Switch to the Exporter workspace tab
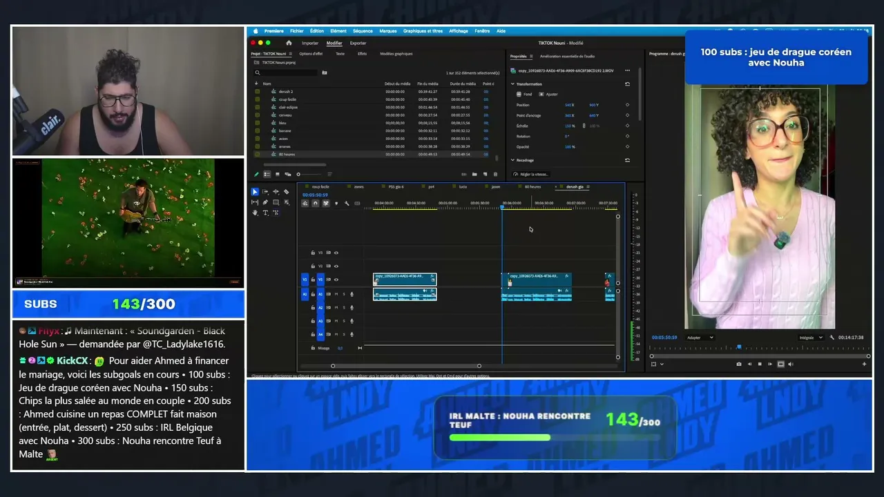Screen dimensions: 884x497 point(358,43)
